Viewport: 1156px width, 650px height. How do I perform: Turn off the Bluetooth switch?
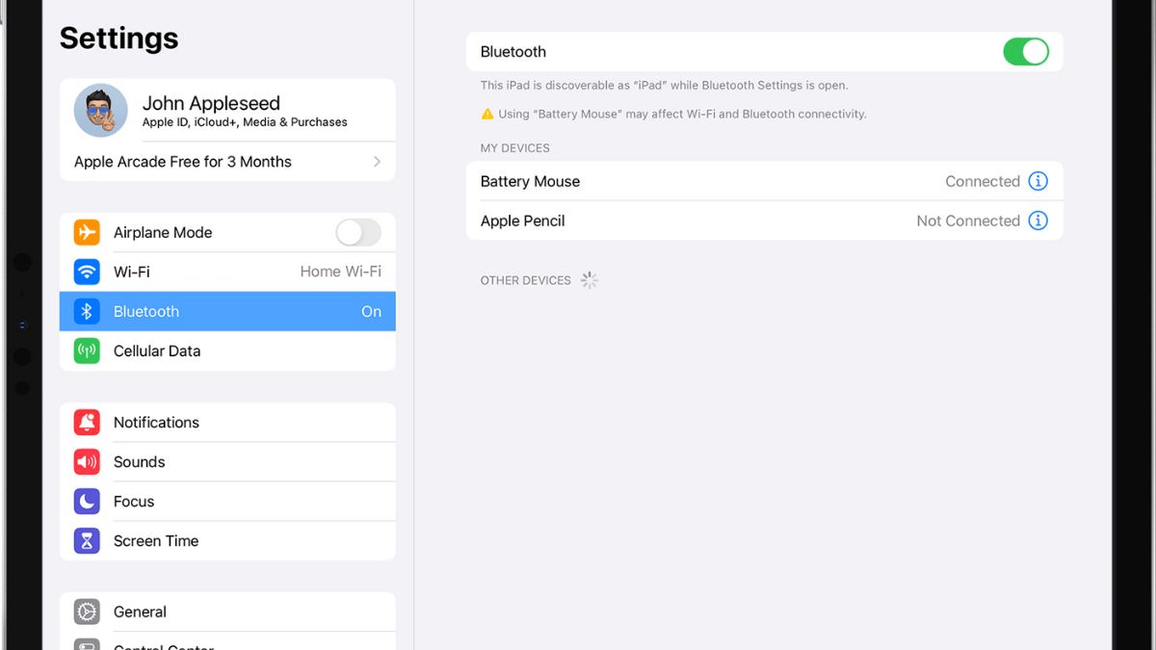click(x=1025, y=52)
